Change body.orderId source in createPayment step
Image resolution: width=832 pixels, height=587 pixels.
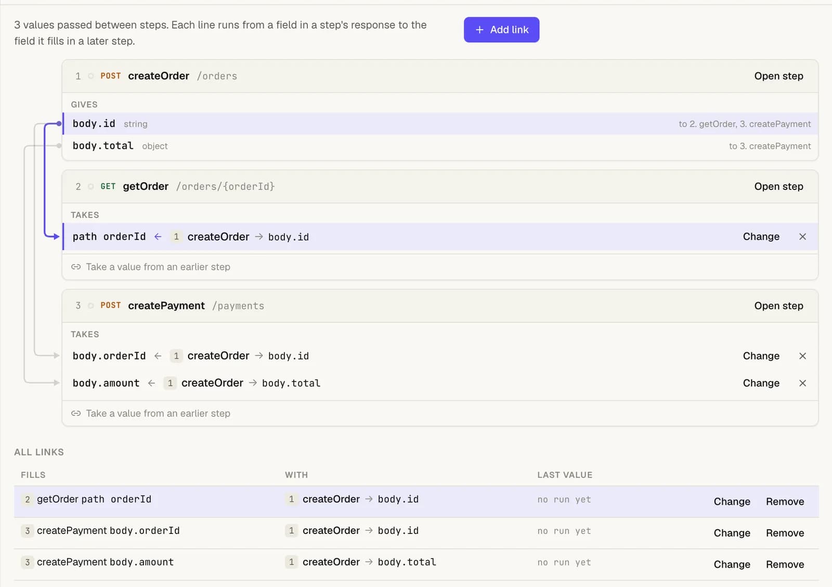pyautogui.click(x=761, y=356)
